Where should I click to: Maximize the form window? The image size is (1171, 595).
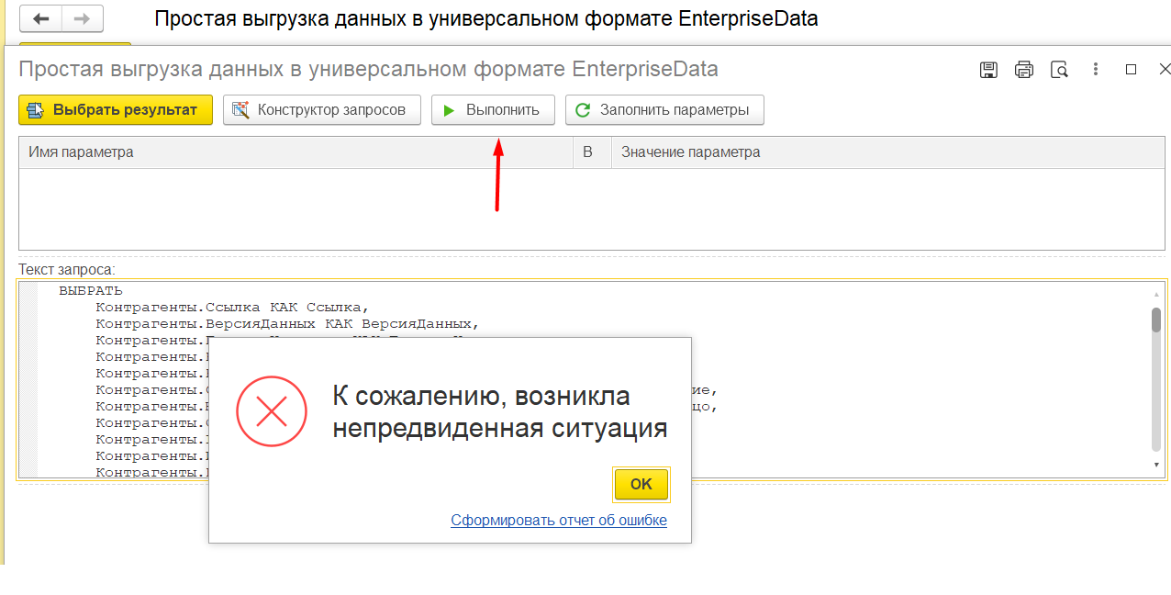click(x=1131, y=70)
